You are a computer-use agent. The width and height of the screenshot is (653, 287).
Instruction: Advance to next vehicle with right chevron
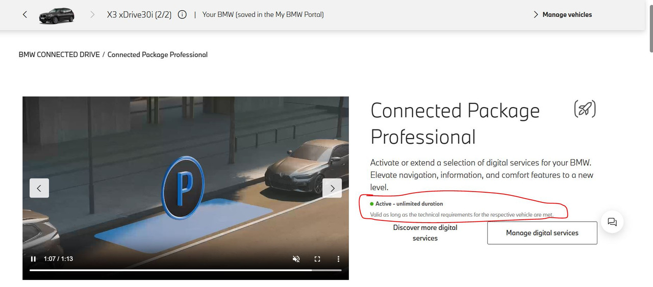tap(92, 15)
